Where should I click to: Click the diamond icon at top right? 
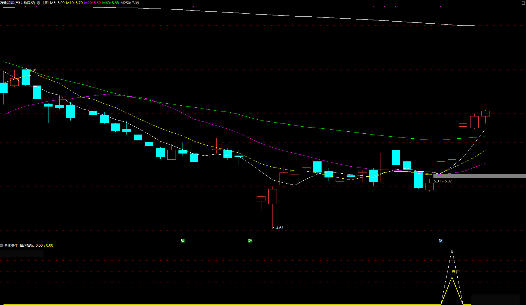[518, 3]
